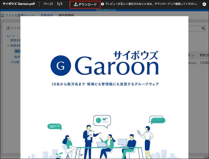Click the file add icon in sidebar
Screen dimensions: 209x159
8,28
